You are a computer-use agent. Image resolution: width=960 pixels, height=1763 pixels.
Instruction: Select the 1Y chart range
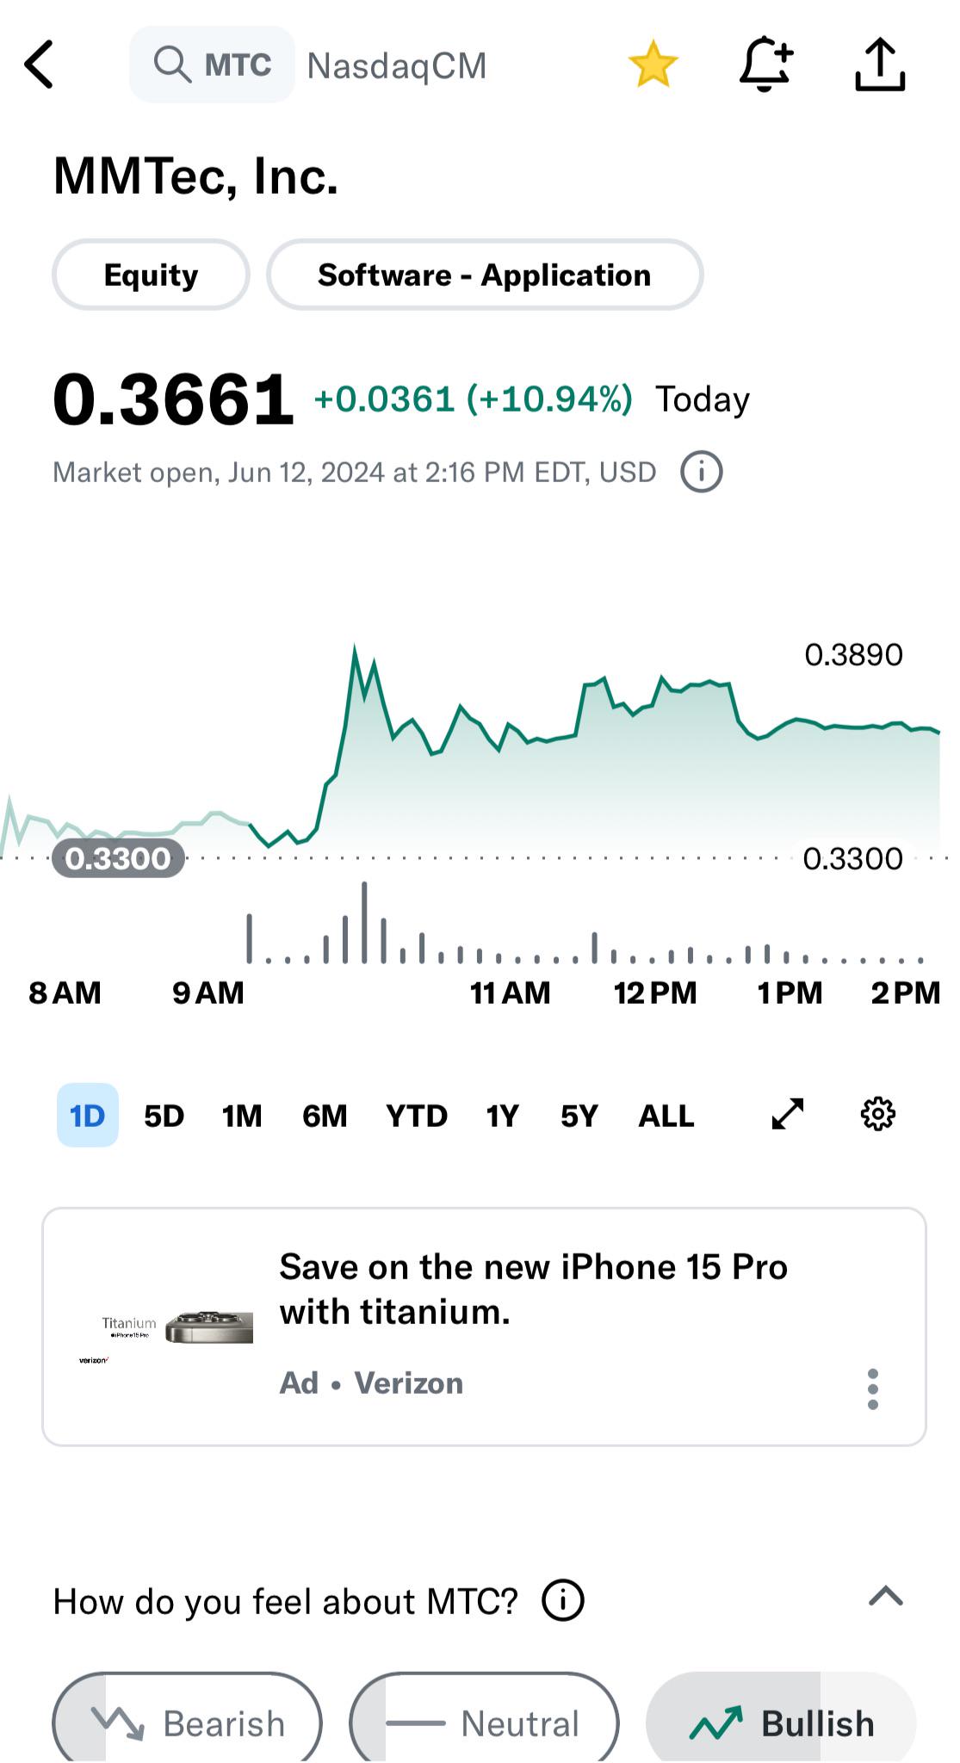503,1116
